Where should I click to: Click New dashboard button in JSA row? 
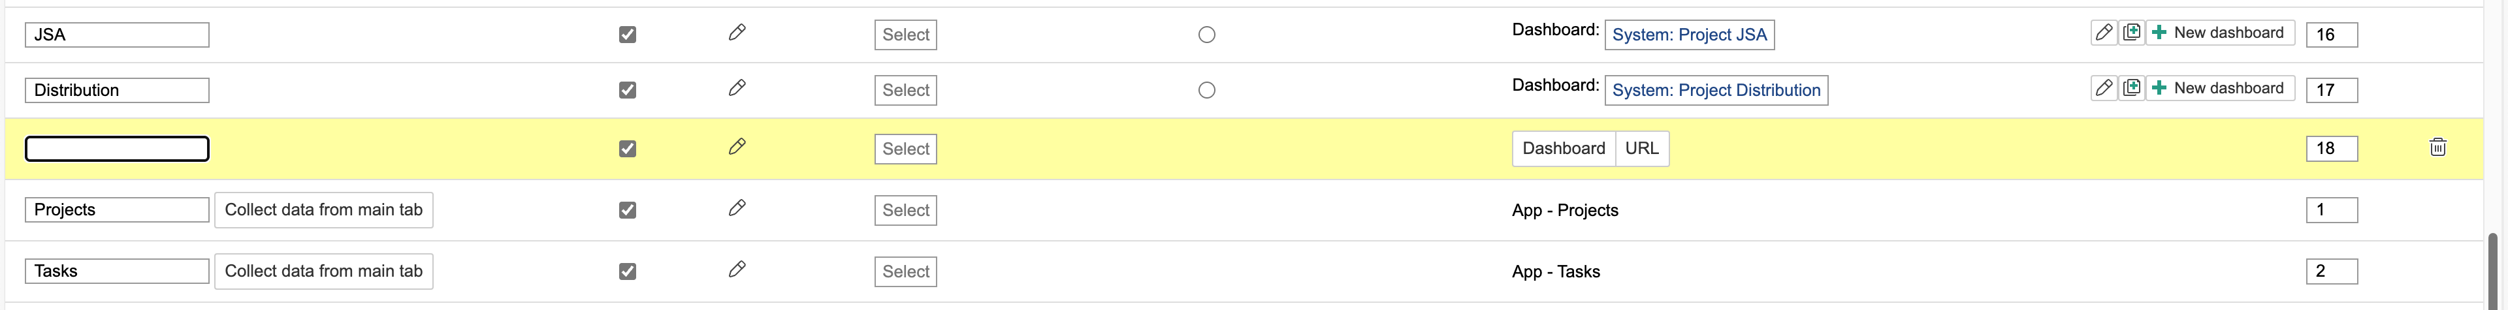pyautogui.click(x=2220, y=33)
